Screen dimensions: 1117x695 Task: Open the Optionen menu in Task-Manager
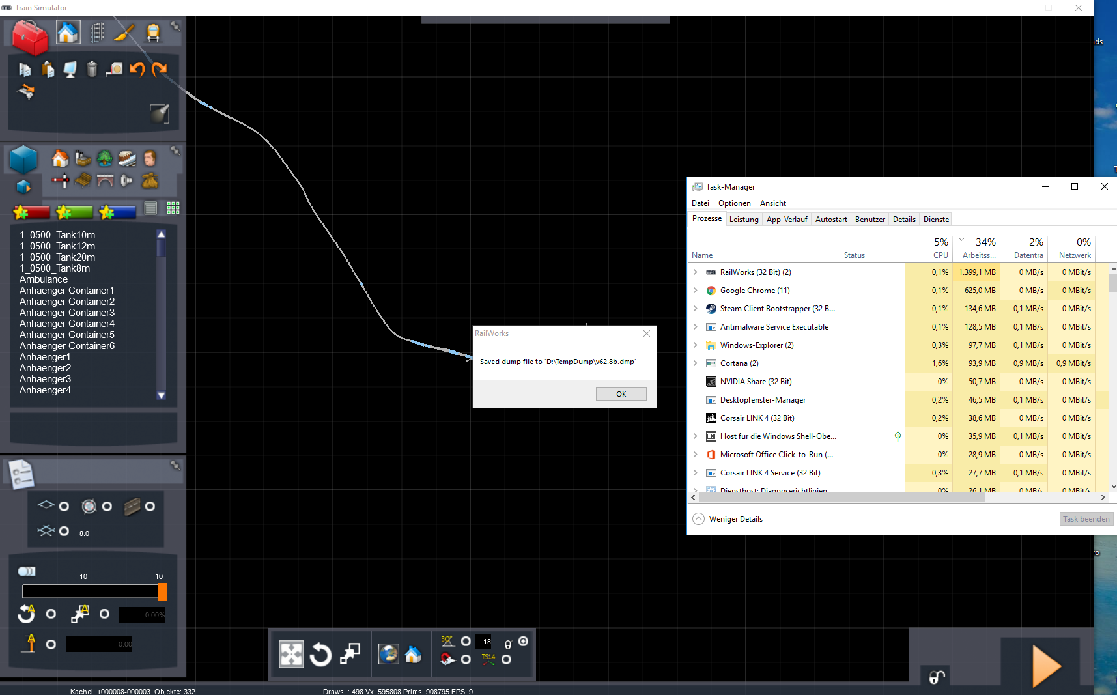[735, 203]
